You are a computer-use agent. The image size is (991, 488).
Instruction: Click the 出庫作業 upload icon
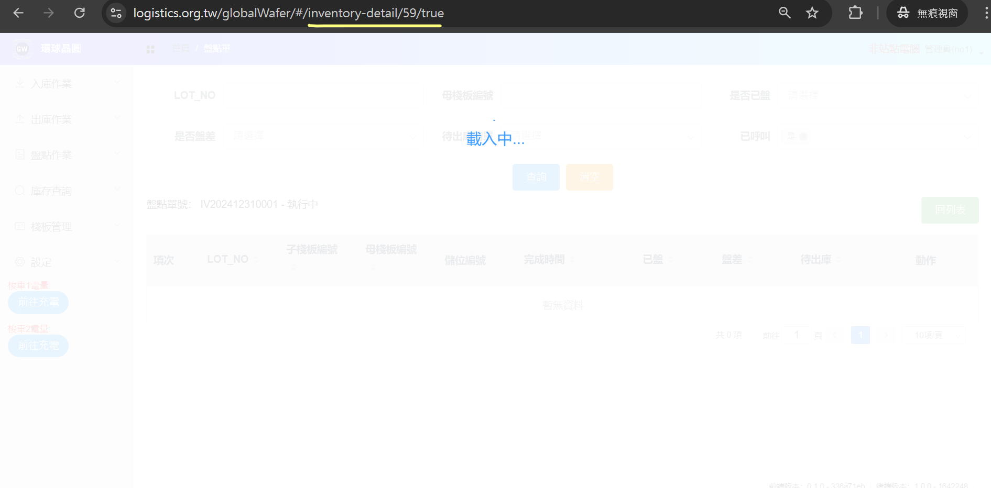pos(20,119)
